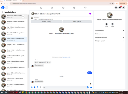
Task: Open Tray conversation in the list
Action: click(x=14, y=28)
